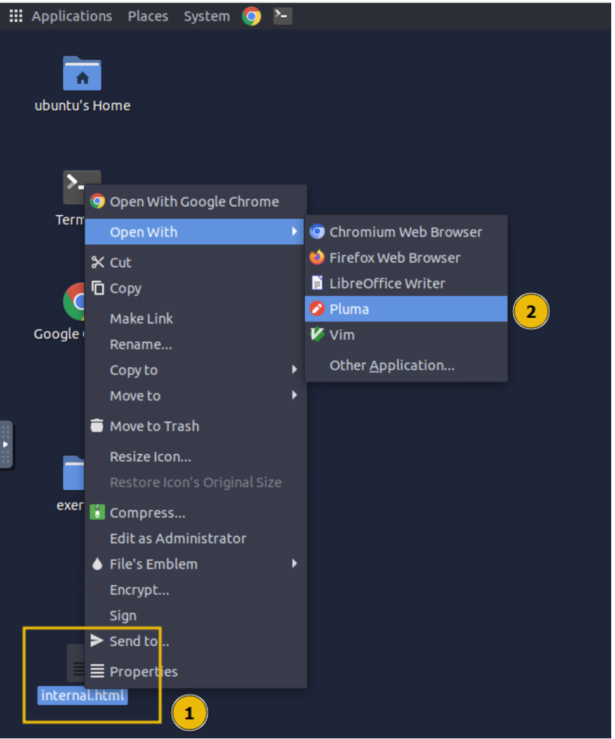Select Other Application... entry
Viewport: 615px width, 739px height.
click(406, 365)
